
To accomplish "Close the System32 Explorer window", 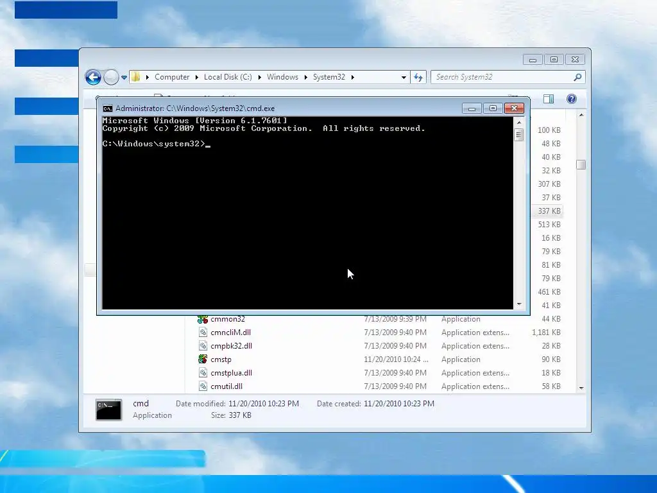I will pyautogui.click(x=575, y=60).
